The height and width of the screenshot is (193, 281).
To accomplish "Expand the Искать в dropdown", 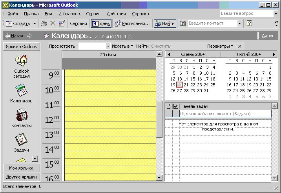I will [122, 46].
